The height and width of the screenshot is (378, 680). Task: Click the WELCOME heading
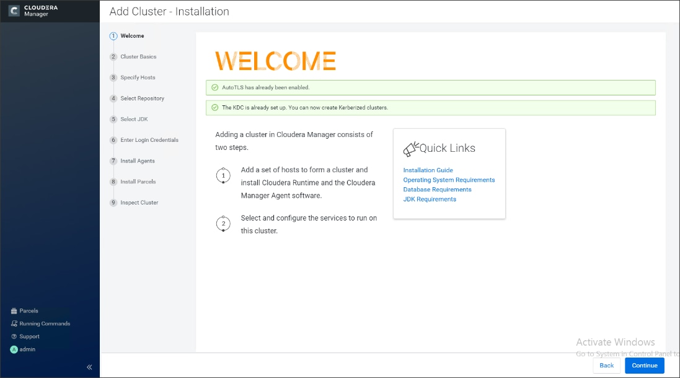pos(275,61)
